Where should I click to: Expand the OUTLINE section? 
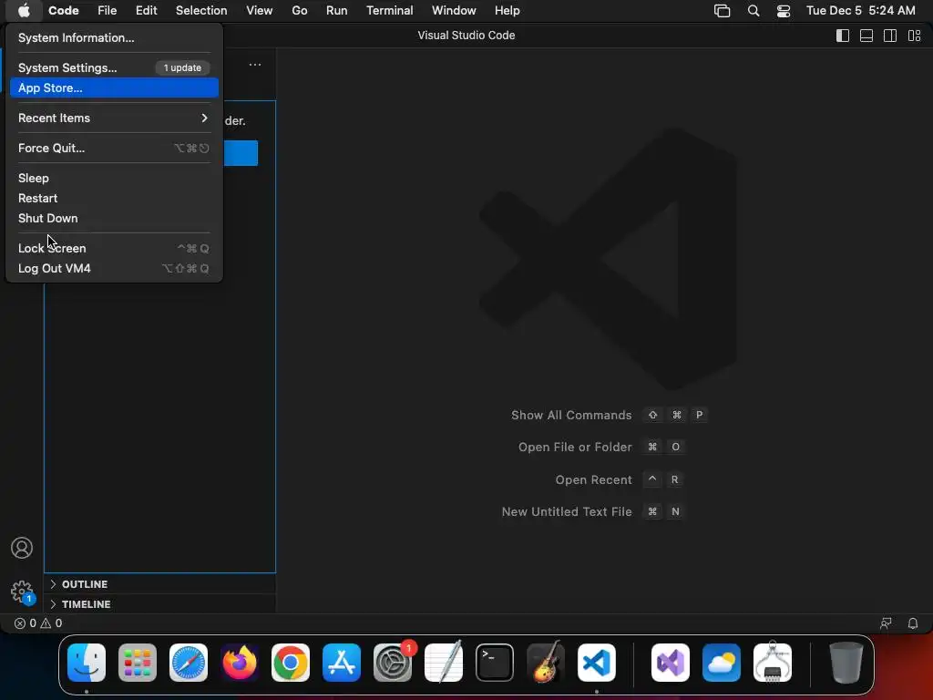coord(159,584)
